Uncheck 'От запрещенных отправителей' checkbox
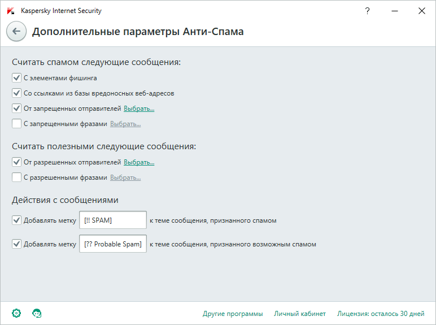Image resolution: width=436 pixels, height=325 pixels. (x=17, y=109)
